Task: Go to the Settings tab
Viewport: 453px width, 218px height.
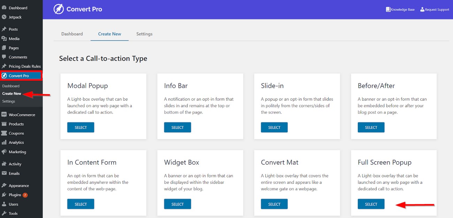Action: point(144,34)
